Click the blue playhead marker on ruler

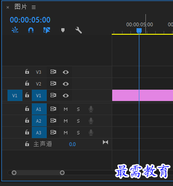(139, 31)
